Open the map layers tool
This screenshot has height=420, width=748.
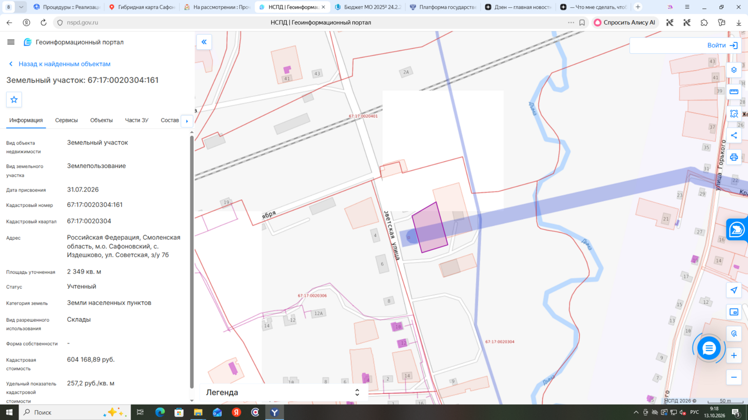click(734, 70)
